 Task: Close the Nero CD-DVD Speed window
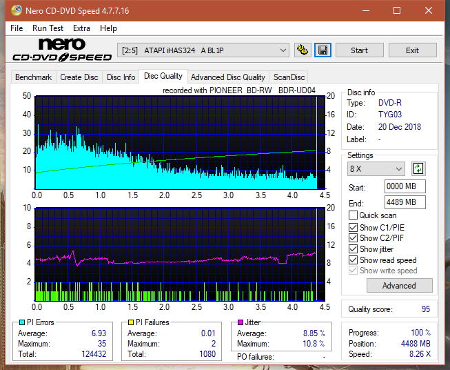click(429, 10)
